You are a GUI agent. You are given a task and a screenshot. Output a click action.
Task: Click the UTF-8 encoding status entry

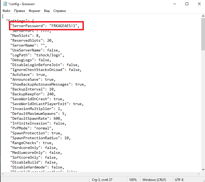pyautogui.click(x=179, y=180)
